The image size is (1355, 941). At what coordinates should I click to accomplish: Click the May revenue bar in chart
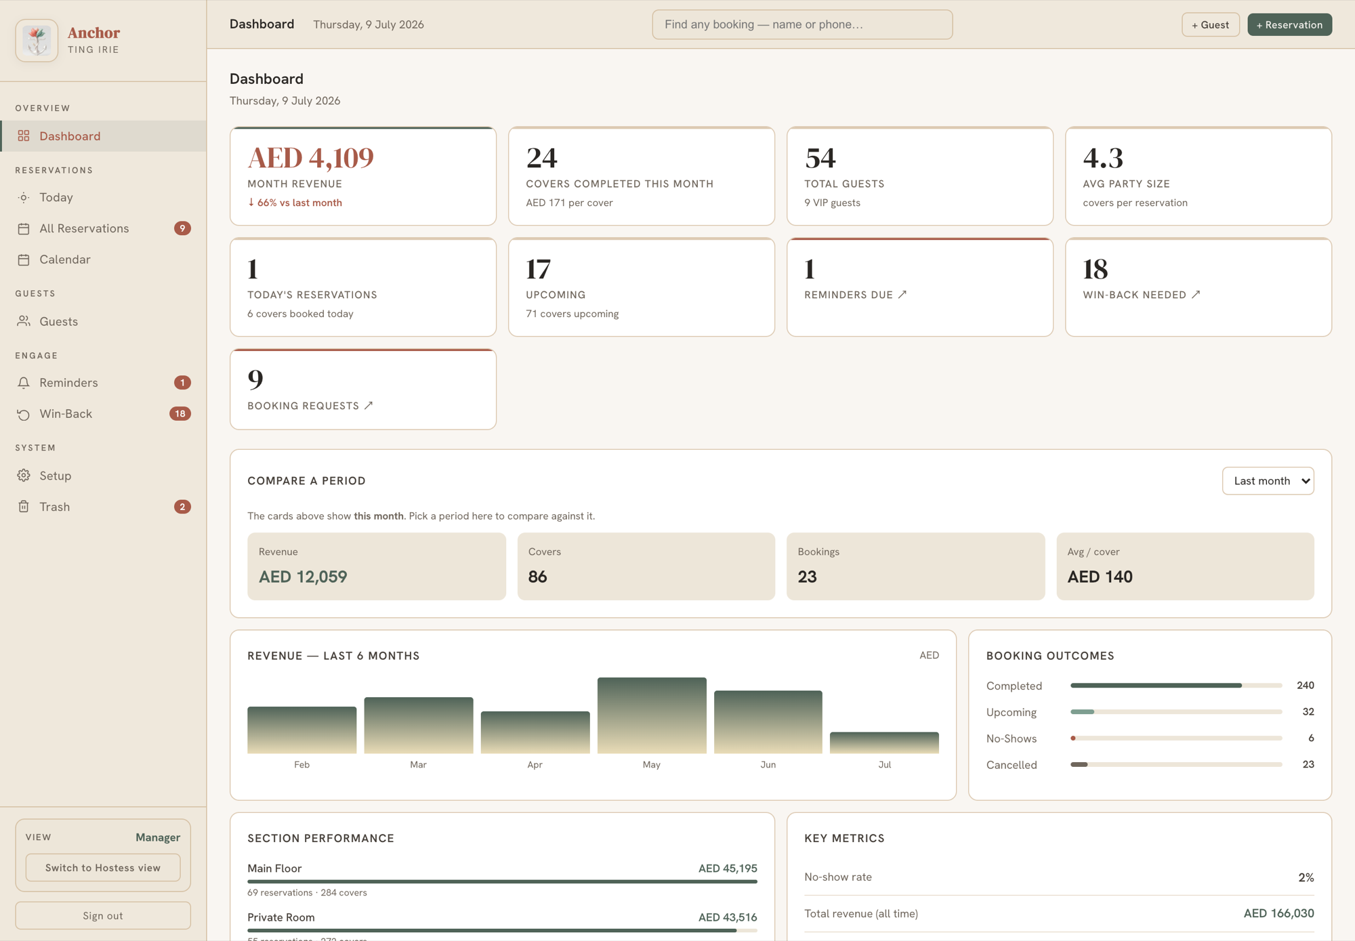652,715
